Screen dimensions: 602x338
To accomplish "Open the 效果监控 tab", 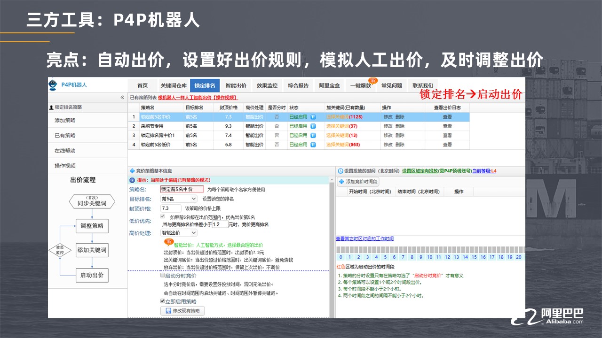I will pyautogui.click(x=267, y=85).
